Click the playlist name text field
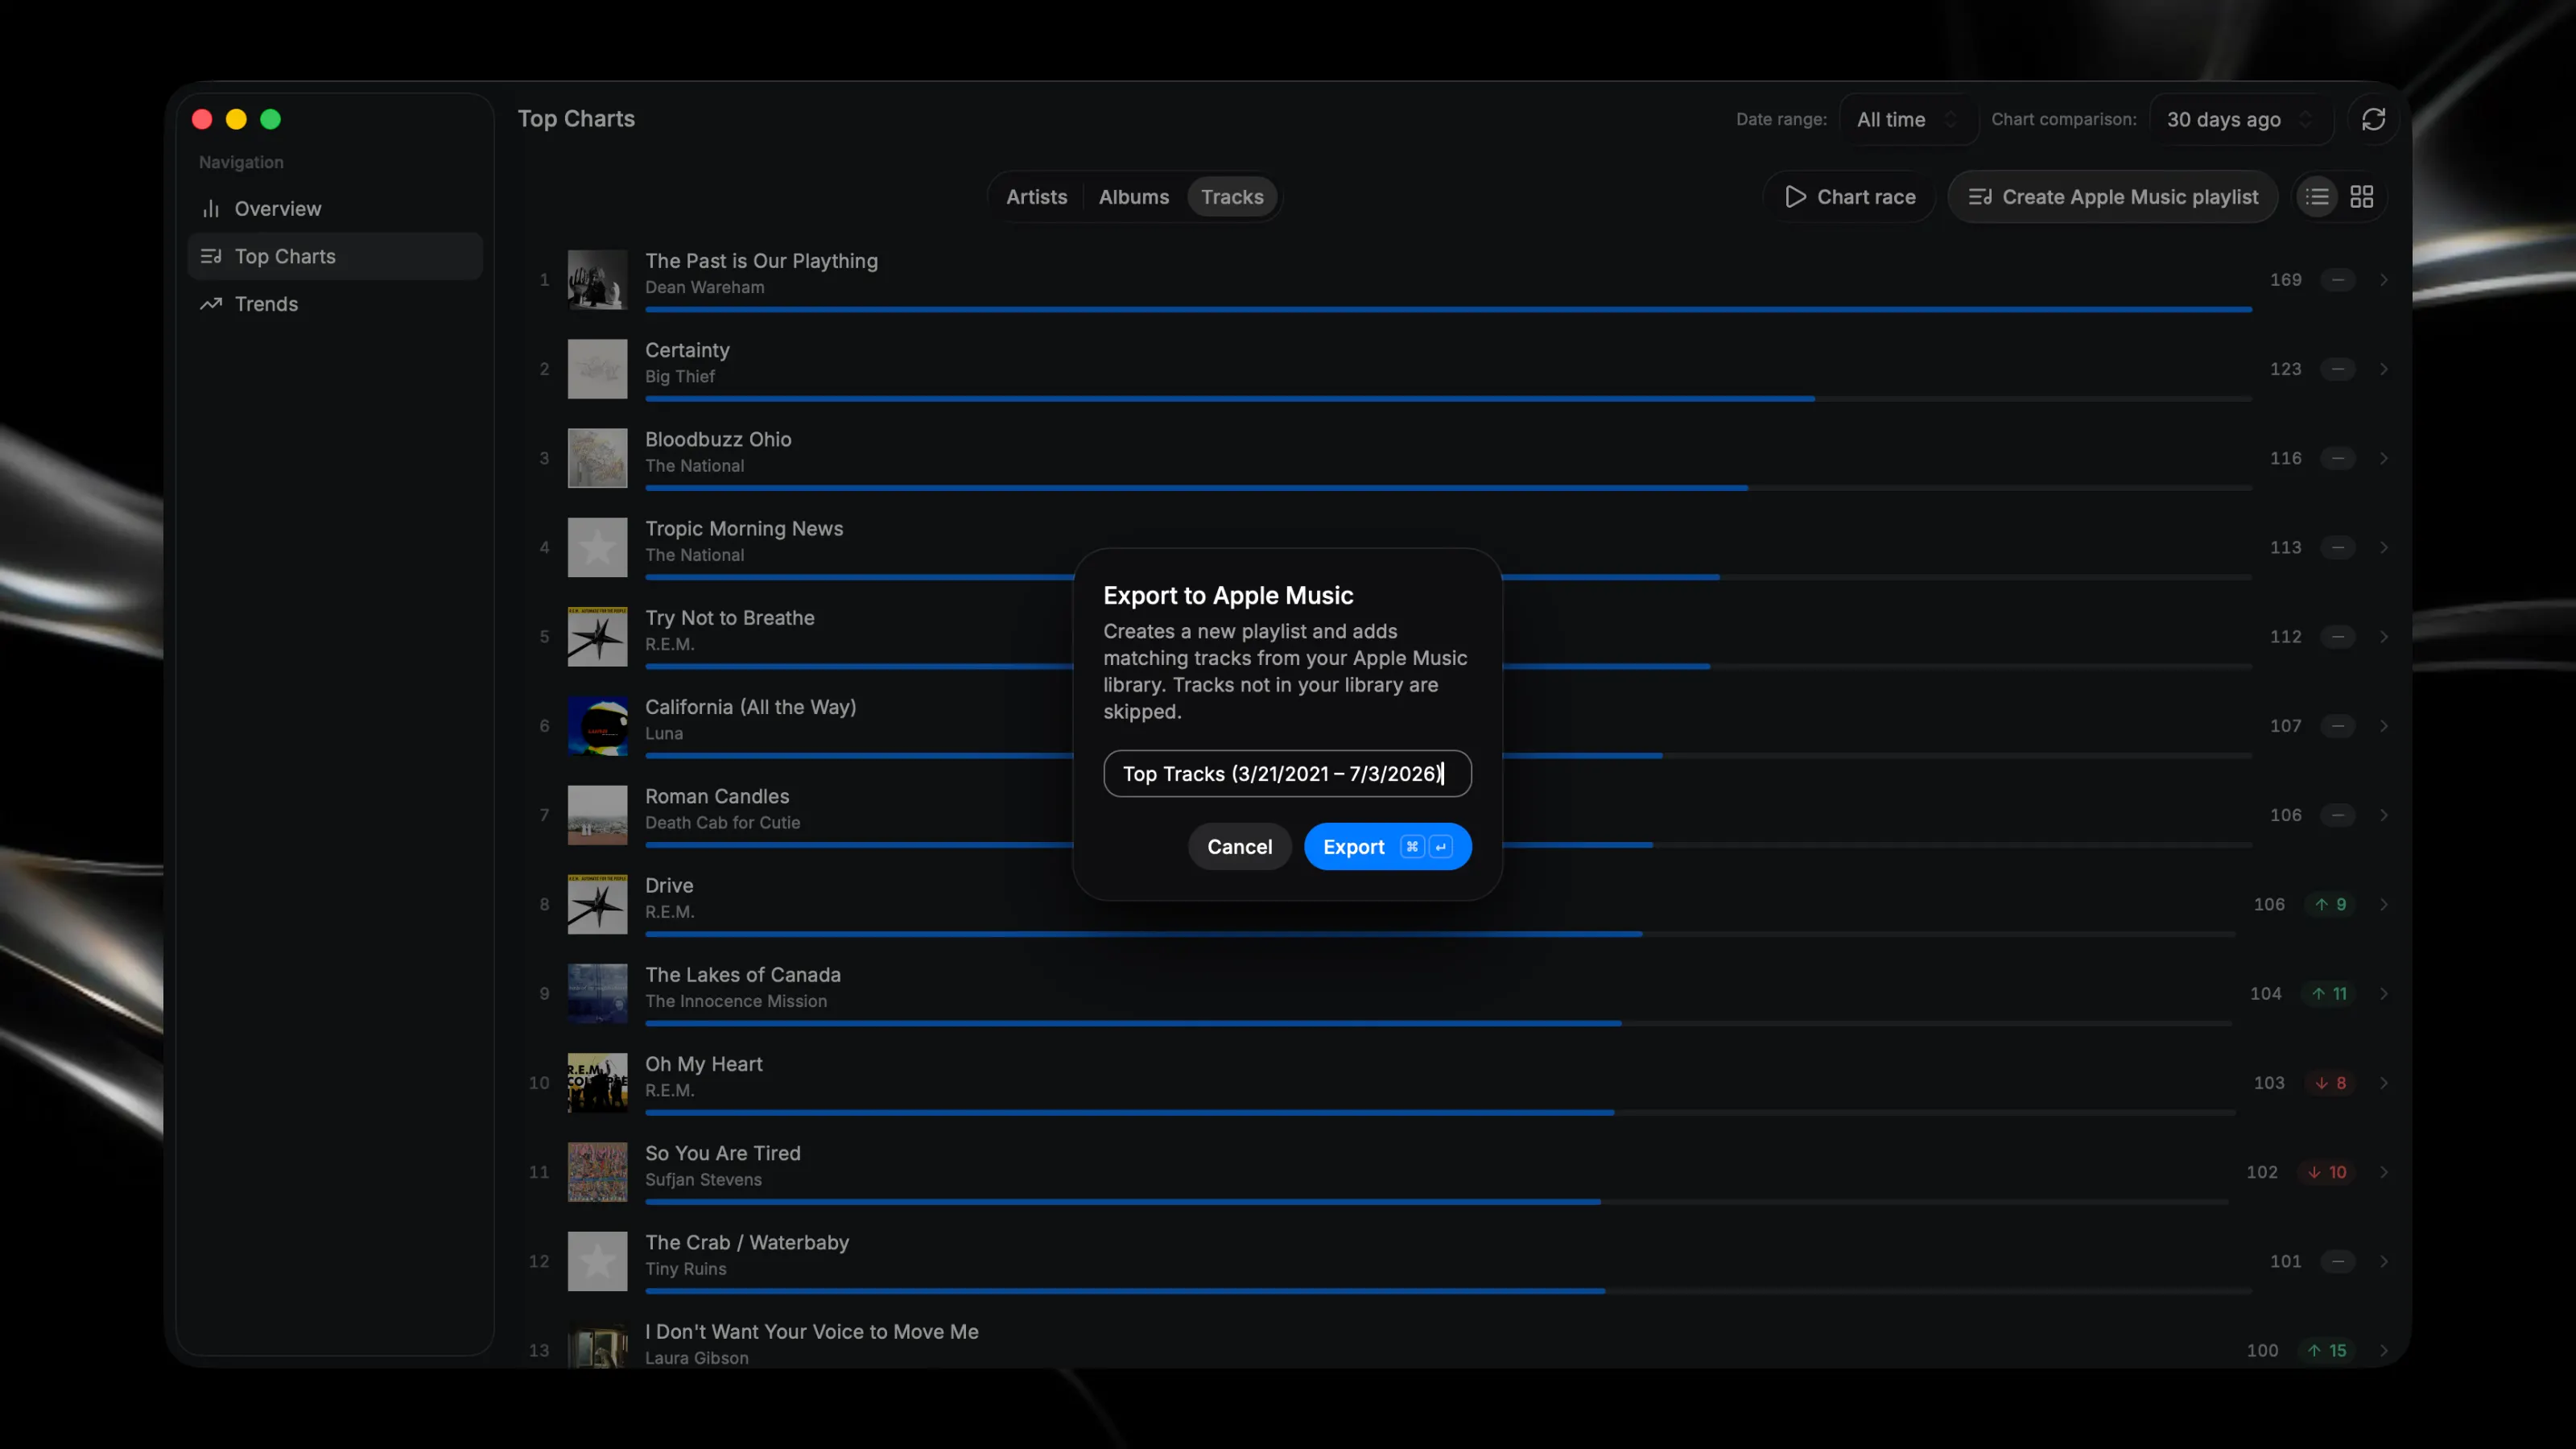This screenshot has height=1449, width=2576. [1287, 773]
